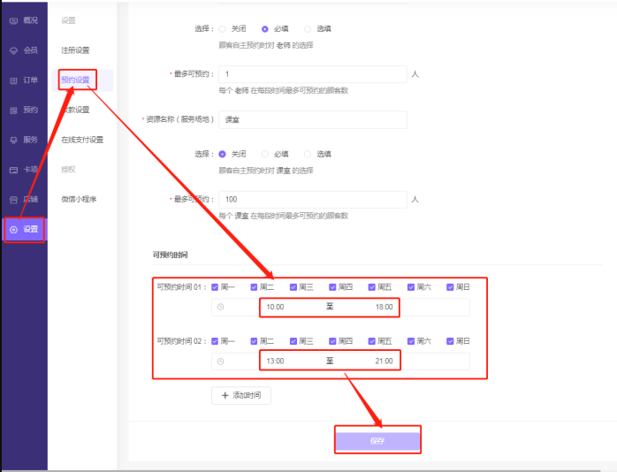
Task: Select 注册设置 submenu
Action: (x=75, y=50)
